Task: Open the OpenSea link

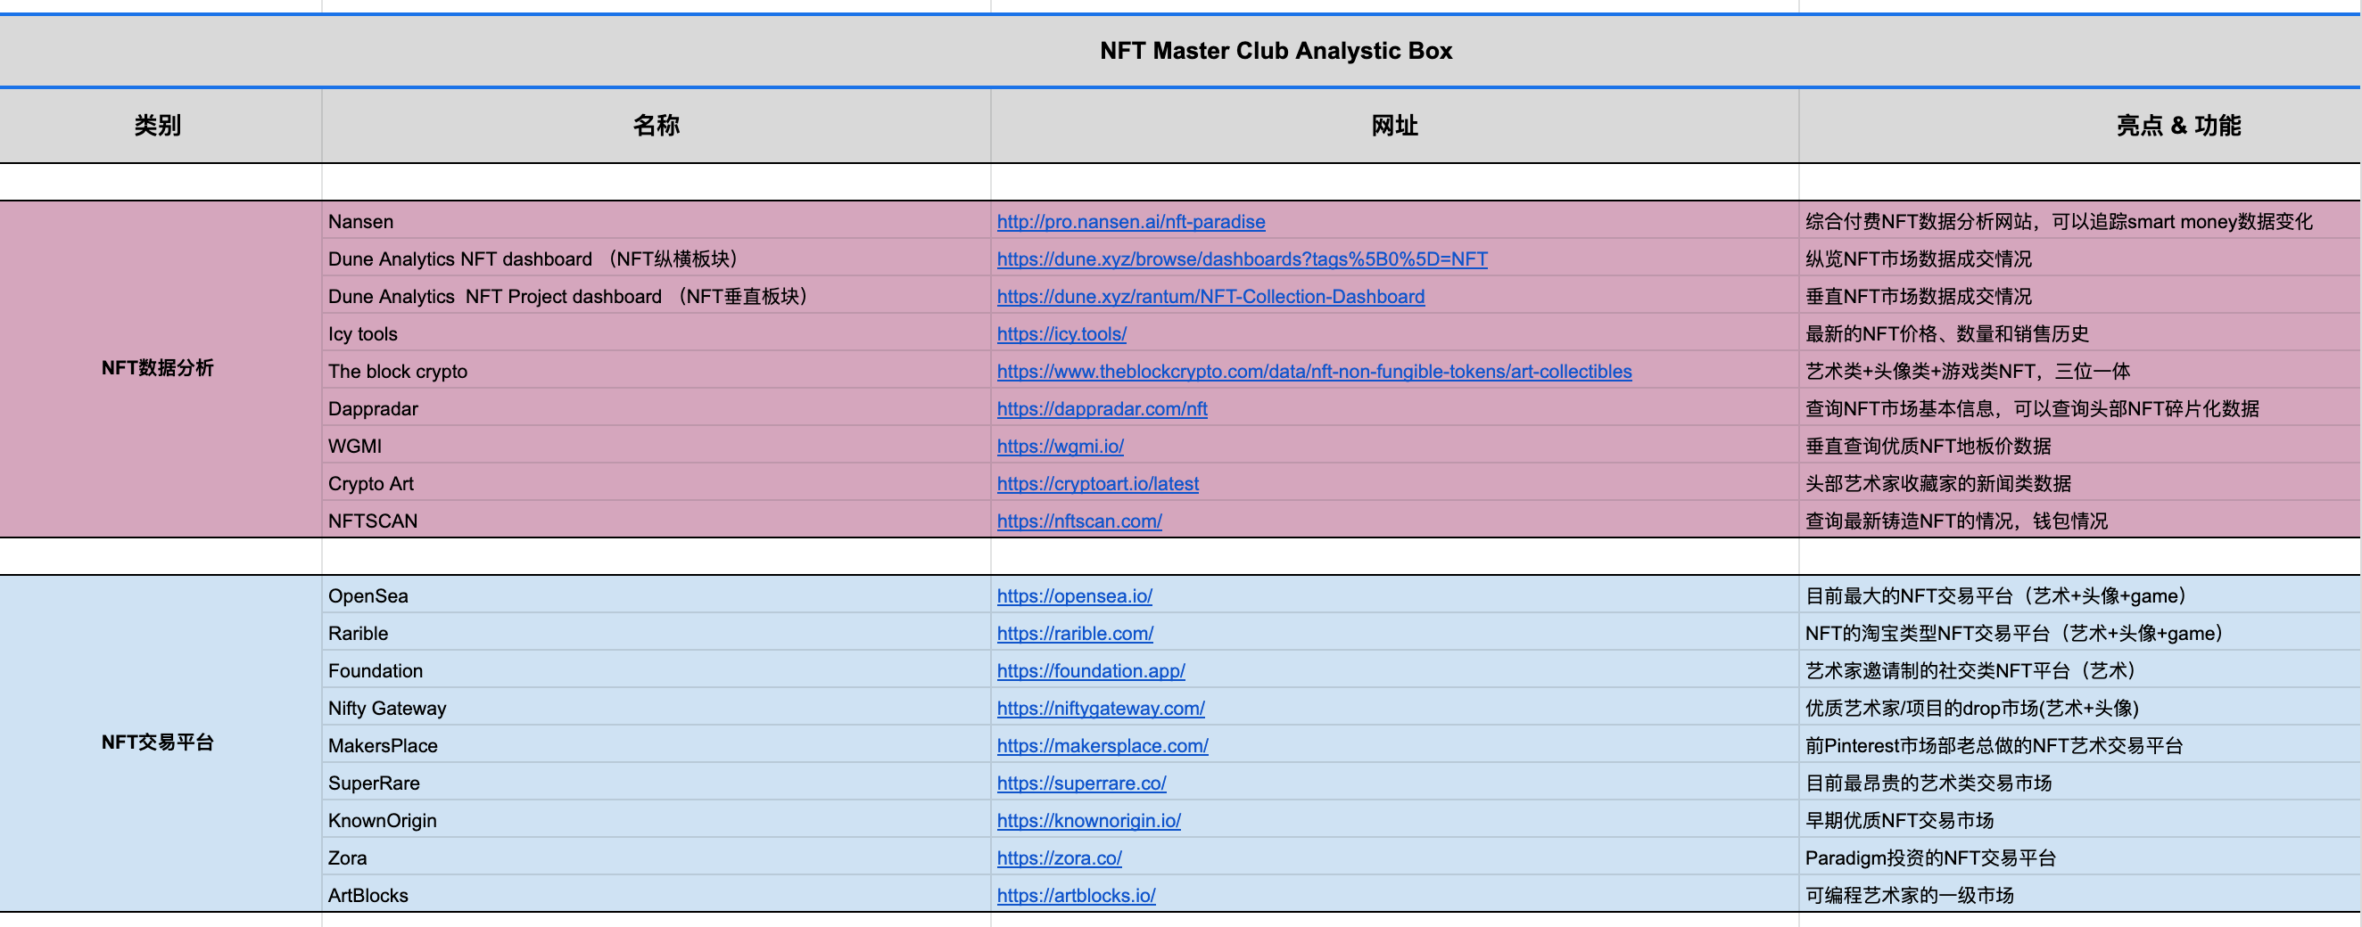Action: click(x=1074, y=595)
